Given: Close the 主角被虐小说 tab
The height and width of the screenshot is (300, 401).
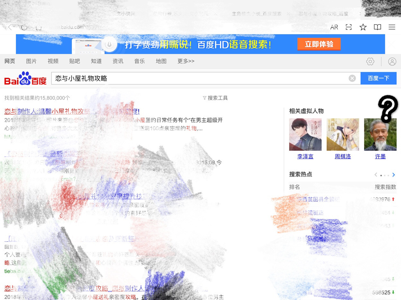Looking at the screenshot, I should coord(288,14).
